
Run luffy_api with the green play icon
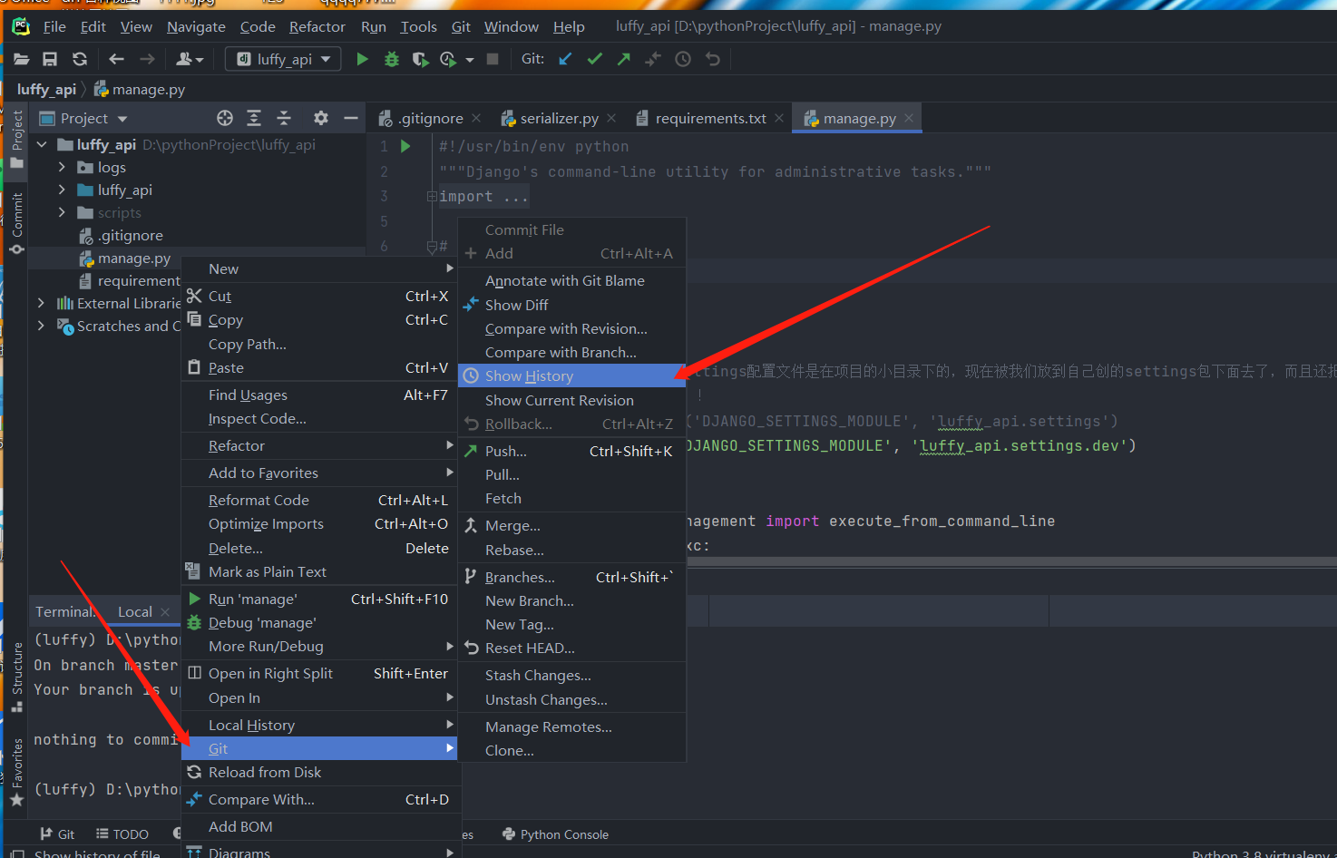(x=362, y=59)
